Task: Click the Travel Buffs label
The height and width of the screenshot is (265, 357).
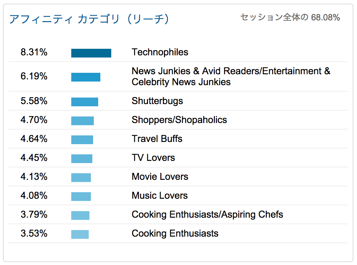Action: coord(157,139)
